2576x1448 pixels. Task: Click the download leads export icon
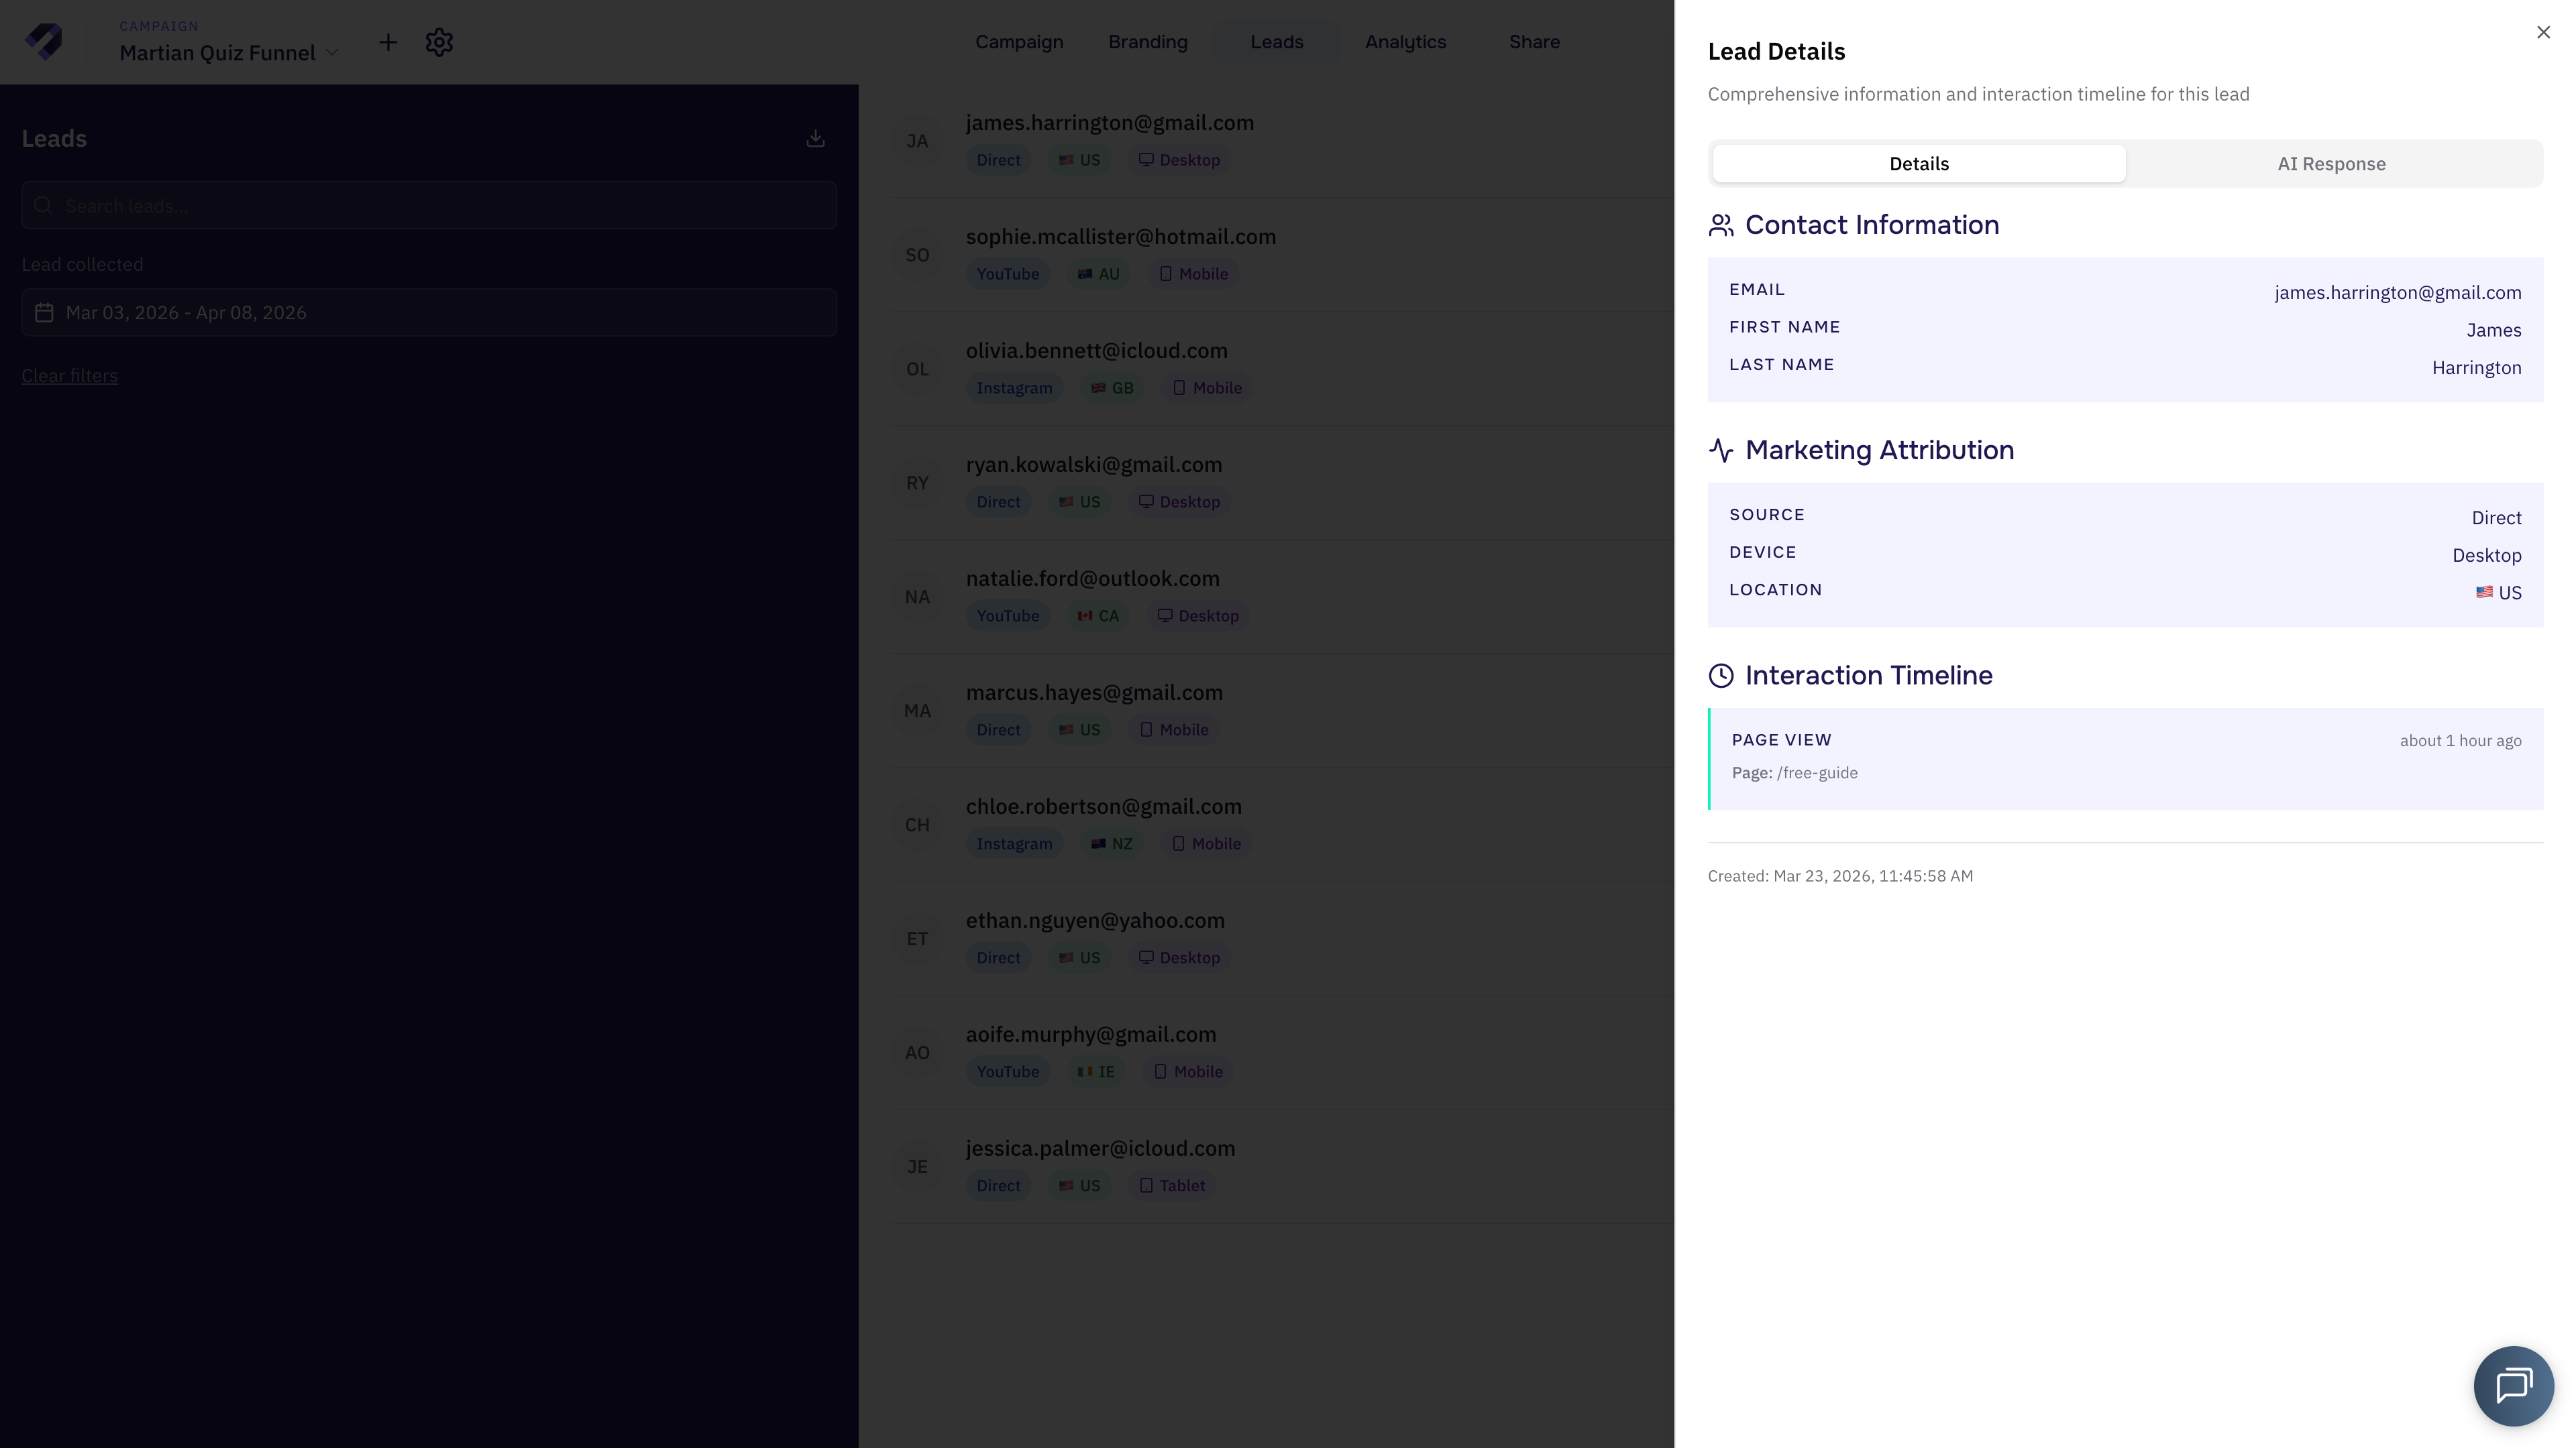[815, 138]
